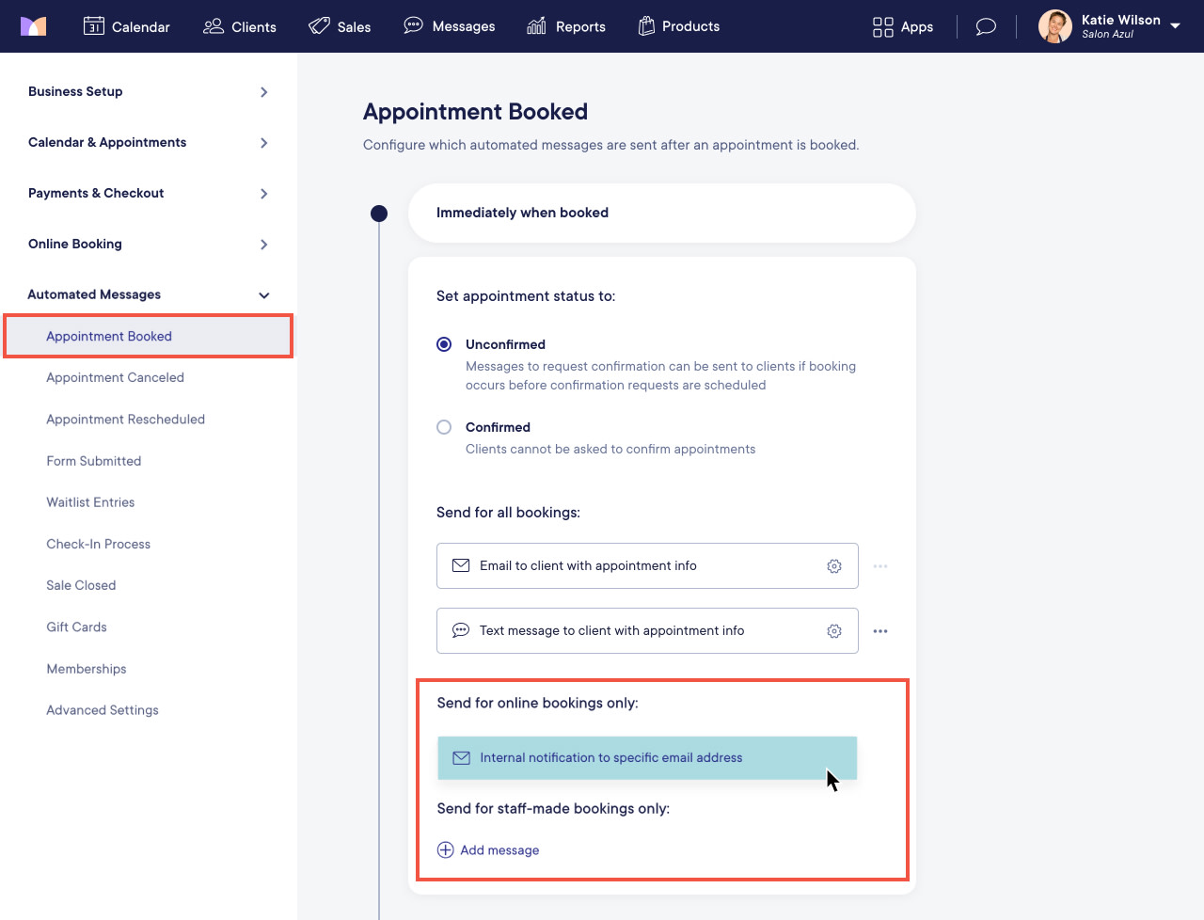Click the plus icon next to Add message
The height and width of the screenshot is (920, 1204).
tap(446, 850)
